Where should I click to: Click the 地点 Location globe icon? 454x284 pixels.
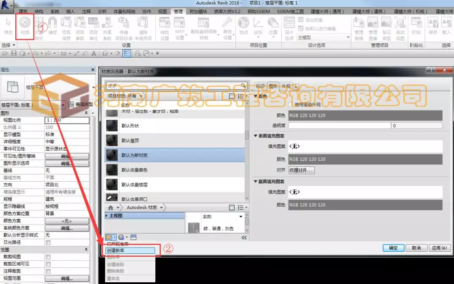click(x=244, y=26)
